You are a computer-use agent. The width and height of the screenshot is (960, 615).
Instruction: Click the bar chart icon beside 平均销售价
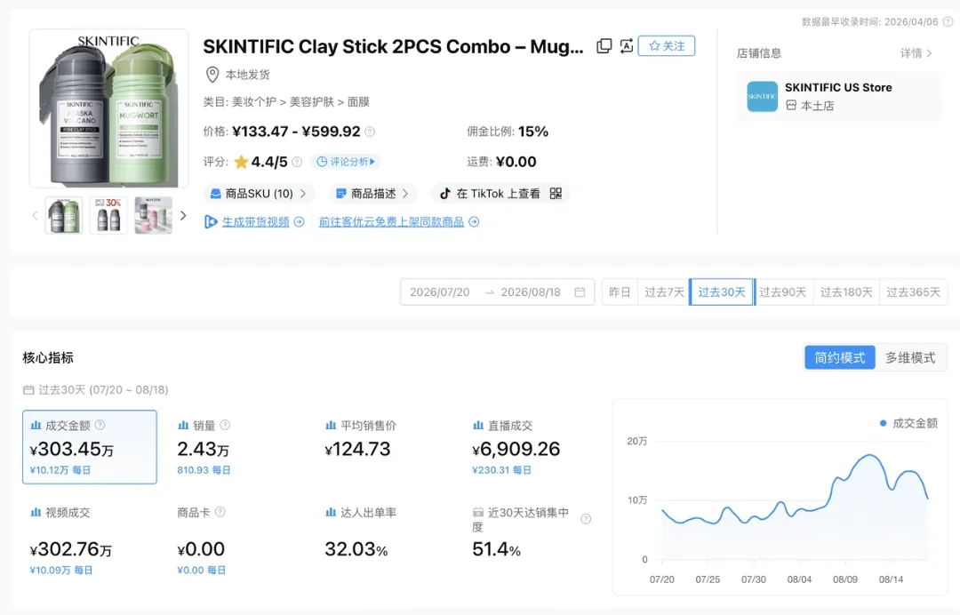pyautogui.click(x=331, y=426)
